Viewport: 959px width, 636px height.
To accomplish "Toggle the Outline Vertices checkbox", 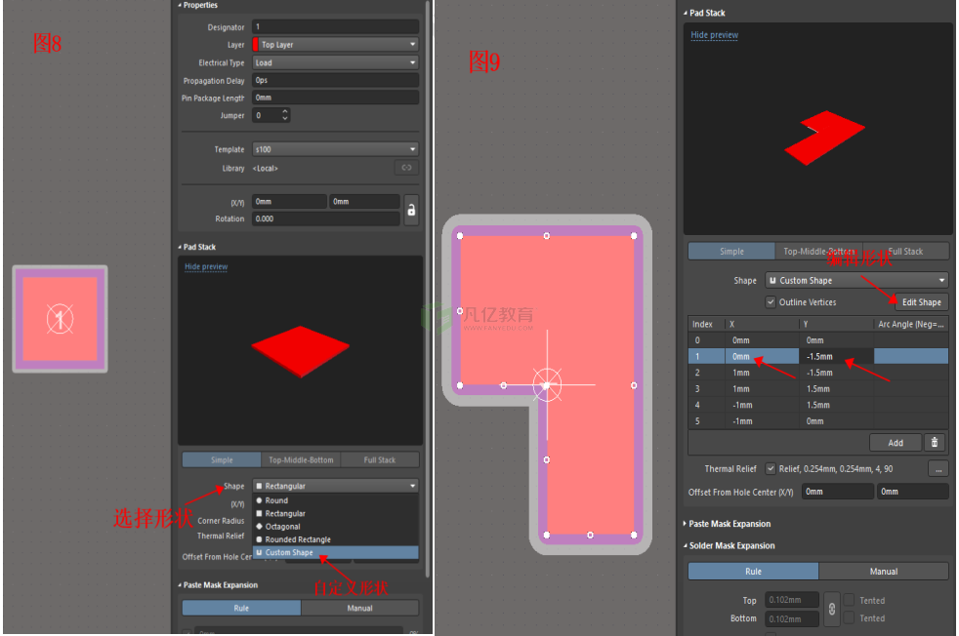I will [x=771, y=302].
